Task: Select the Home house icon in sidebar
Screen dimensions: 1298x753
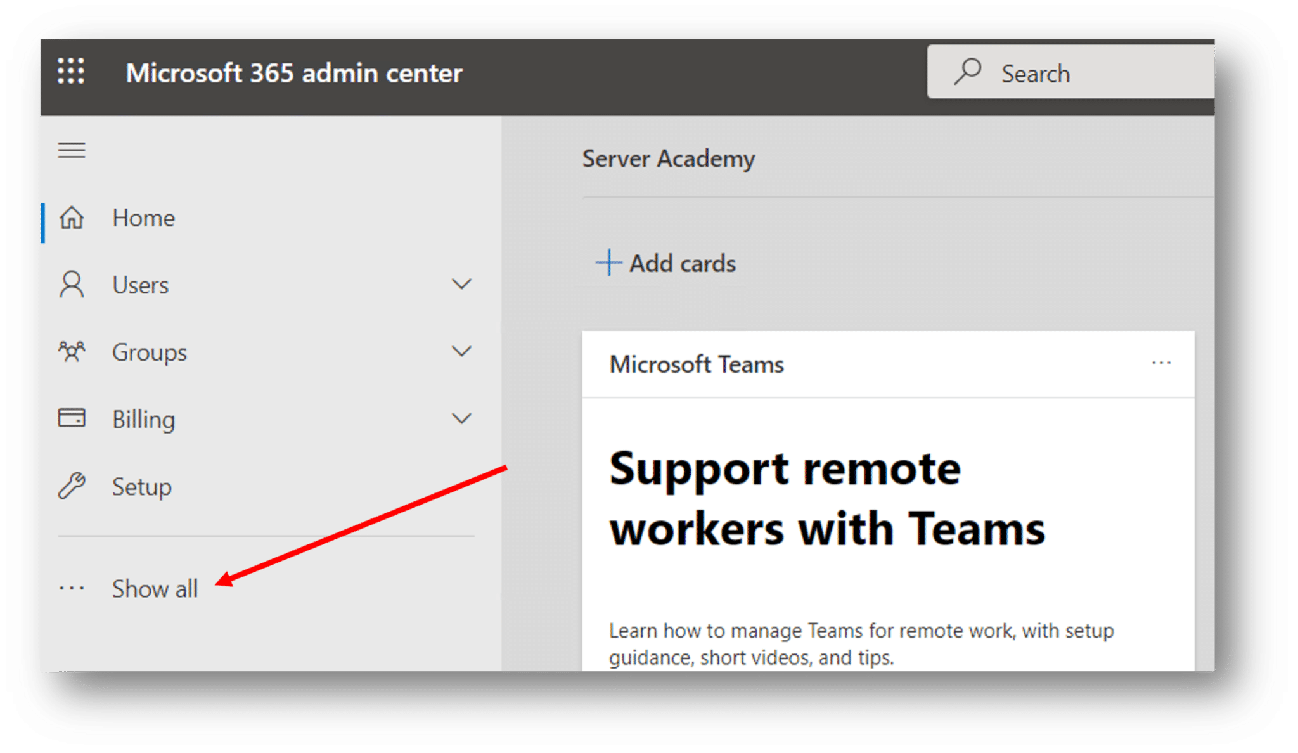Action: point(72,217)
